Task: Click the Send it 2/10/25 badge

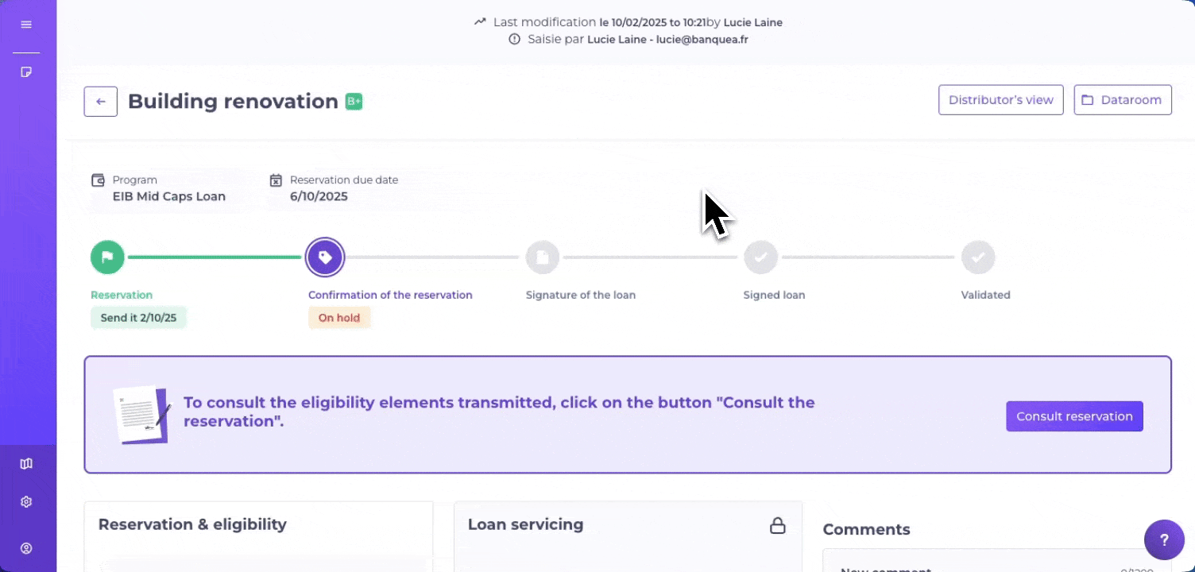Action: (138, 318)
